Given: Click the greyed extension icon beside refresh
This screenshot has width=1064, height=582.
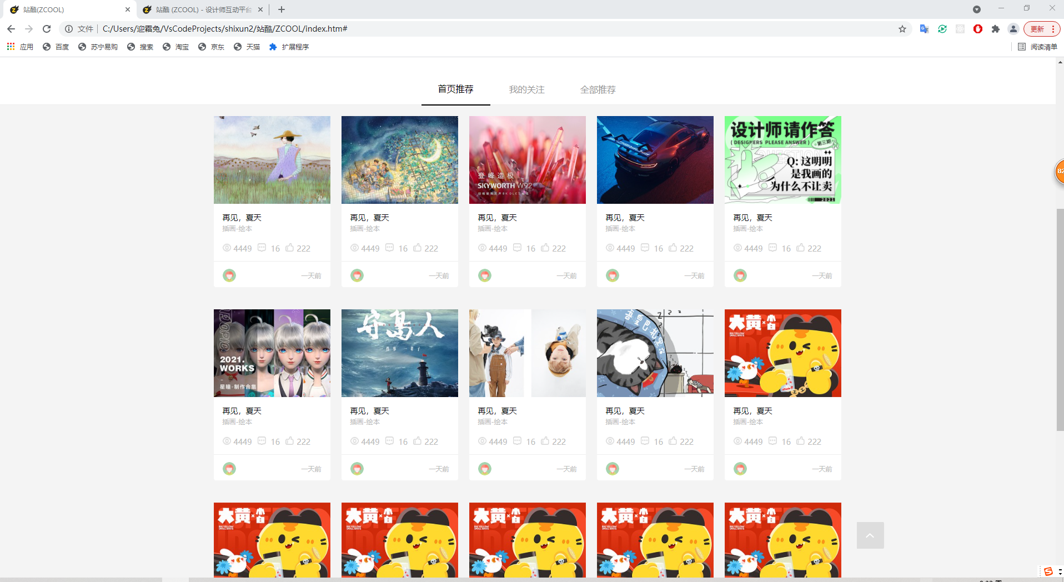Looking at the screenshot, I should pyautogui.click(x=960, y=29).
